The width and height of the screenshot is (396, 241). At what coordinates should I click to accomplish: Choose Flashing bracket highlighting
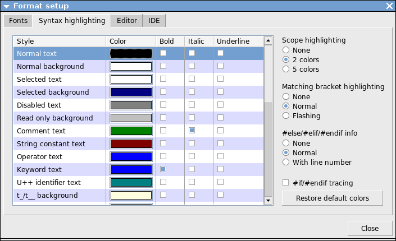[286, 116]
